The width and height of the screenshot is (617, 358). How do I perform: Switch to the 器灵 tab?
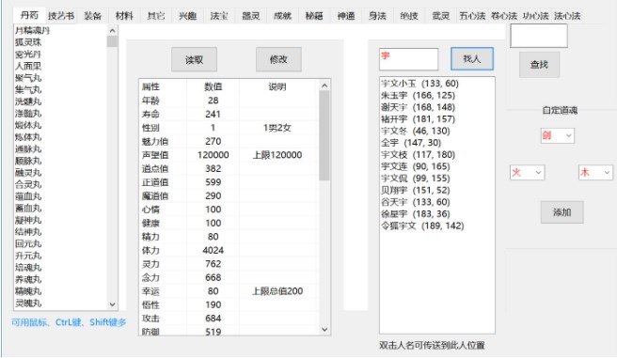pyautogui.click(x=250, y=16)
